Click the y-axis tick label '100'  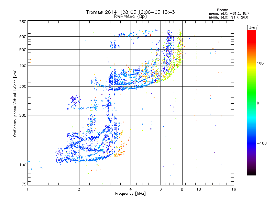23,165
